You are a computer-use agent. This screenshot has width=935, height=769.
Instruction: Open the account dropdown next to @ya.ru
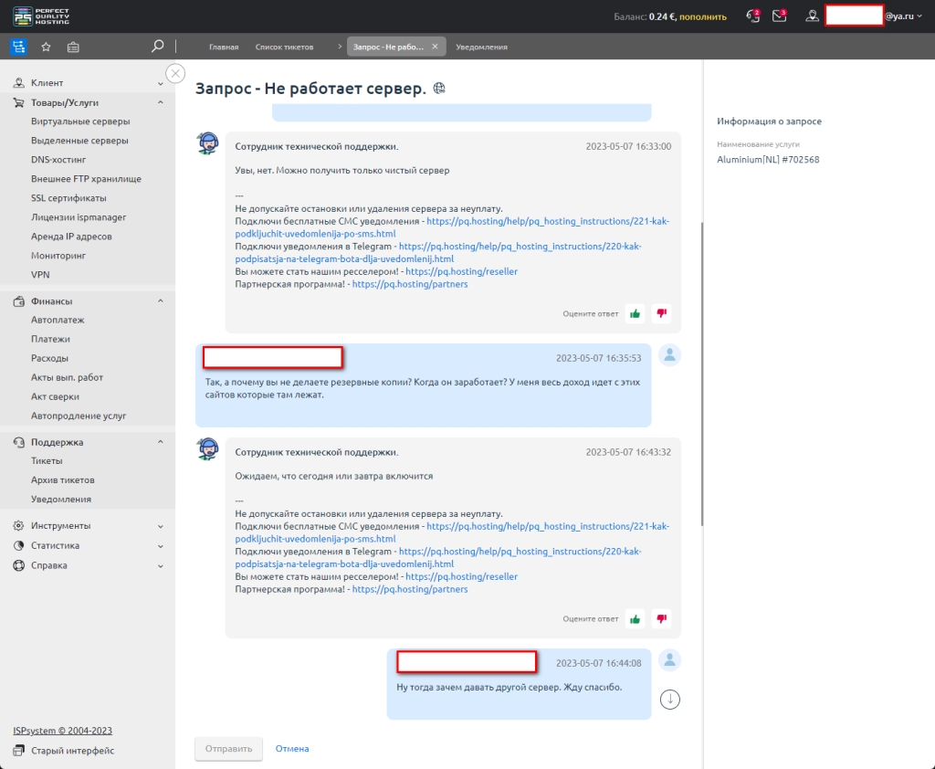(x=919, y=16)
